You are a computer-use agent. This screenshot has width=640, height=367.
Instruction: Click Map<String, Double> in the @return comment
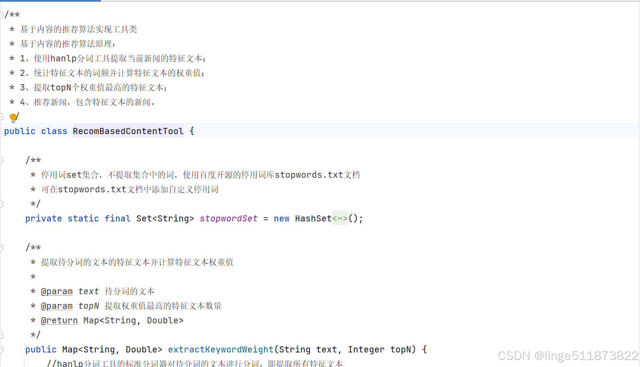tap(134, 320)
